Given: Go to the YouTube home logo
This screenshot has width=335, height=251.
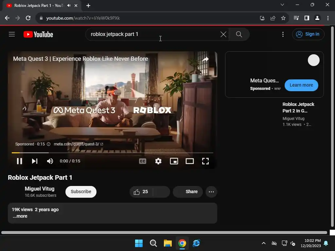Looking at the screenshot, I should click(38, 34).
